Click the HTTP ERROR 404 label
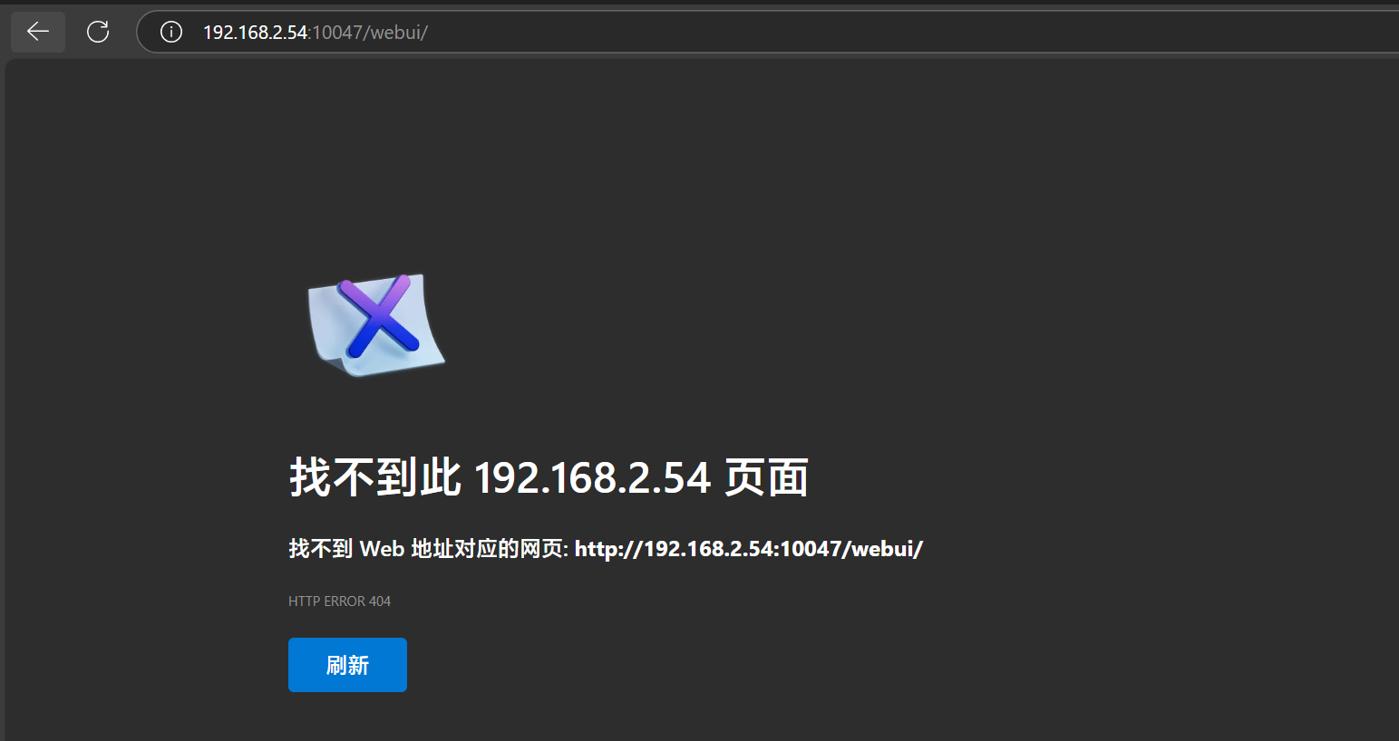The image size is (1399, 741). (340, 601)
